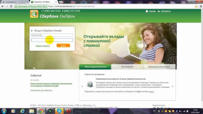Screen dimensions: 203x114
Task: Launch Internet Explorer from taskbar
Action: [23, 111]
